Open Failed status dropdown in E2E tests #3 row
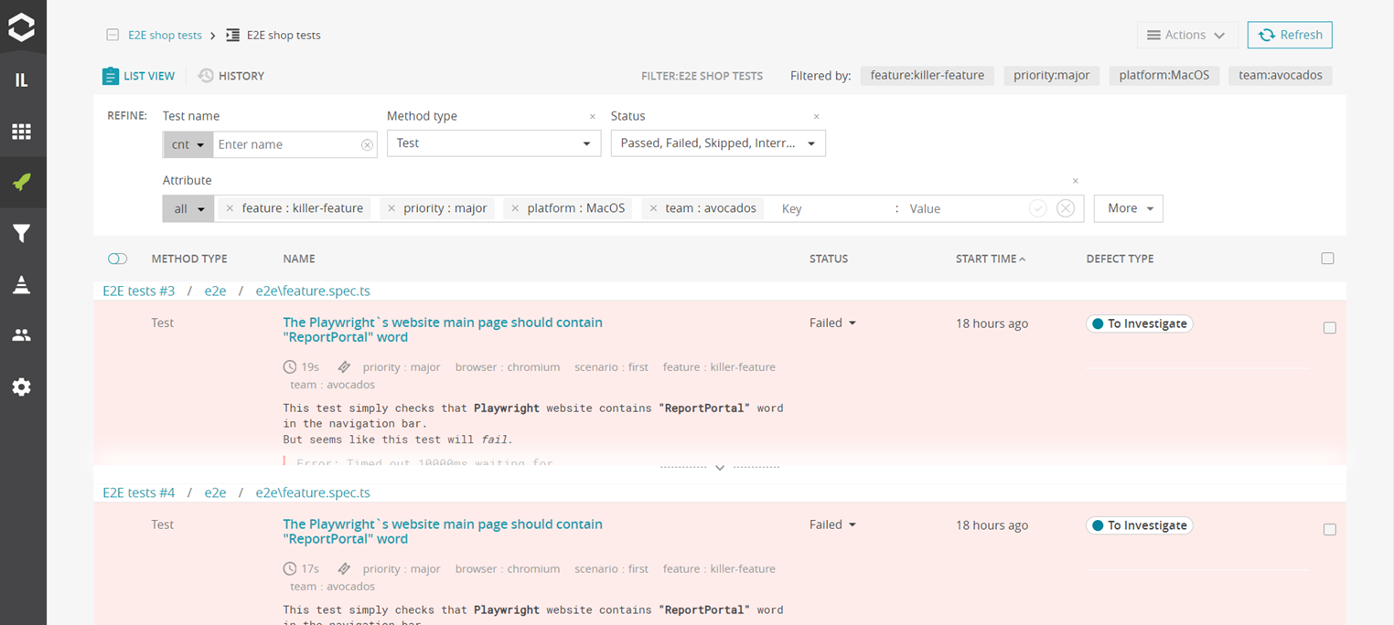Viewport: 1394px width, 625px height. (832, 323)
